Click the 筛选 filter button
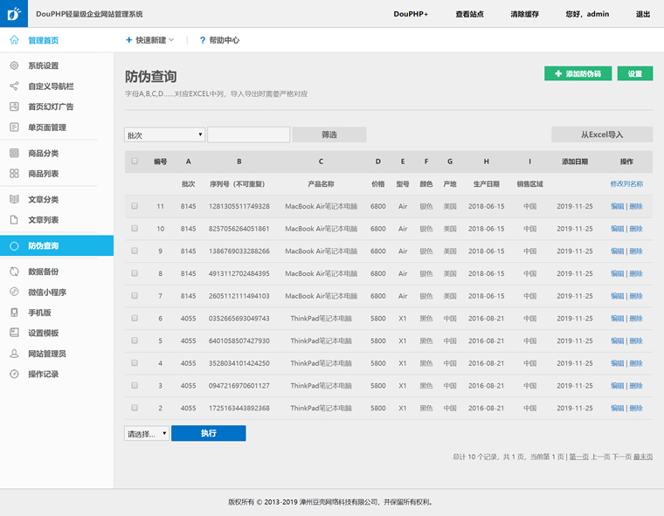The height and width of the screenshot is (516, 664). [x=329, y=134]
